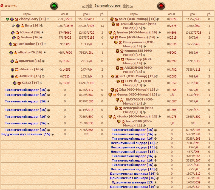This screenshot has height=190, width=215.
Task: Open player profile КаЗаХ [16]
Action: point(30,83)
